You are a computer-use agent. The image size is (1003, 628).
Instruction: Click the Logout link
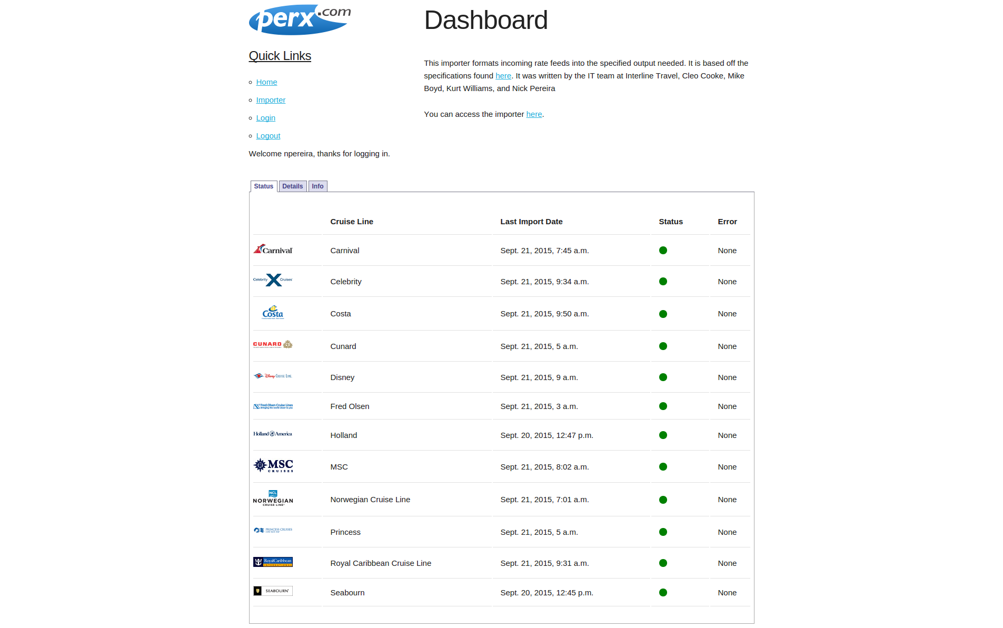pos(268,136)
